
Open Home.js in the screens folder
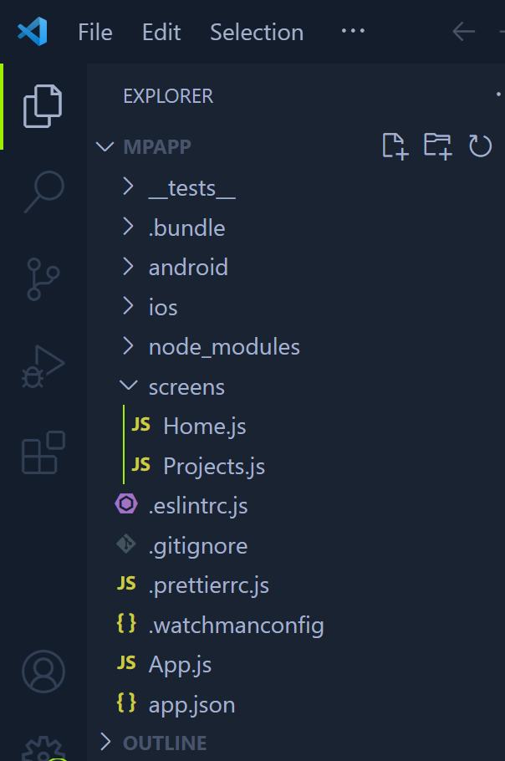tap(204, 426)
